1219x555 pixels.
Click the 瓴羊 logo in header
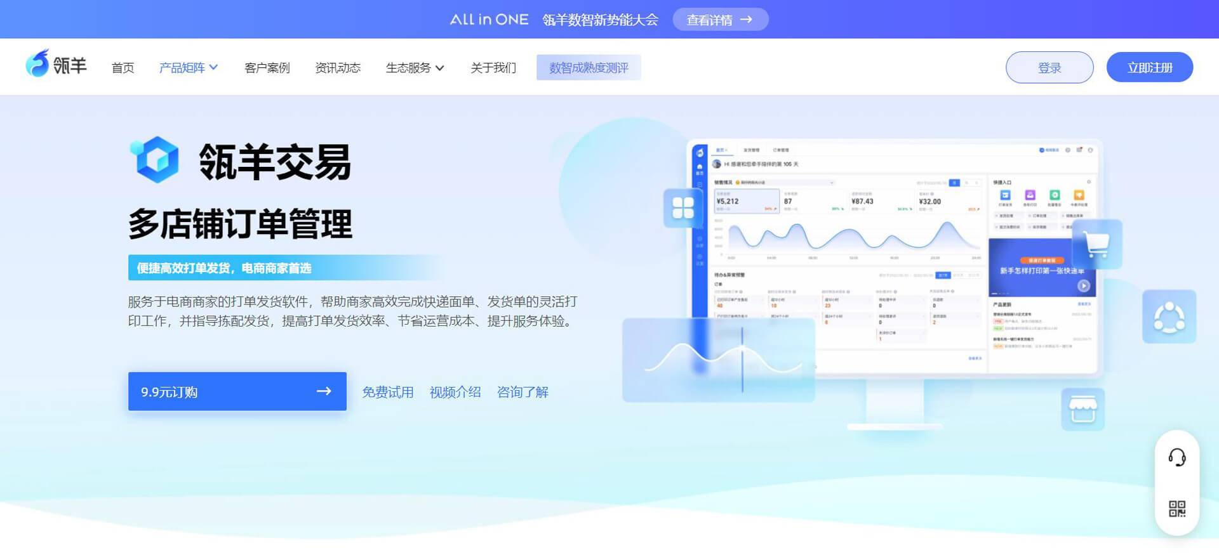(56, 65)
